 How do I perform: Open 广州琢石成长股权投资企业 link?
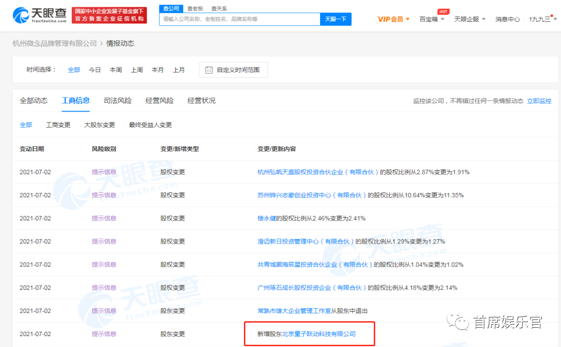click(x=312, y=288)
